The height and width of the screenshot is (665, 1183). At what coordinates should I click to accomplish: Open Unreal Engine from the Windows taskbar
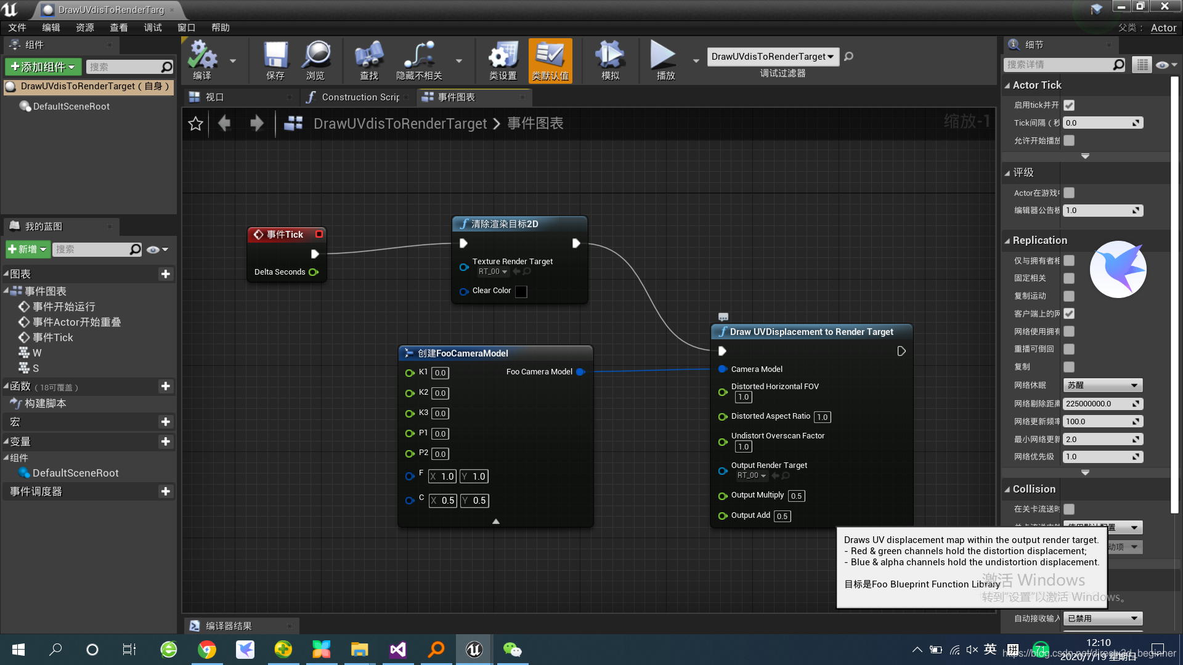[474, 650]
